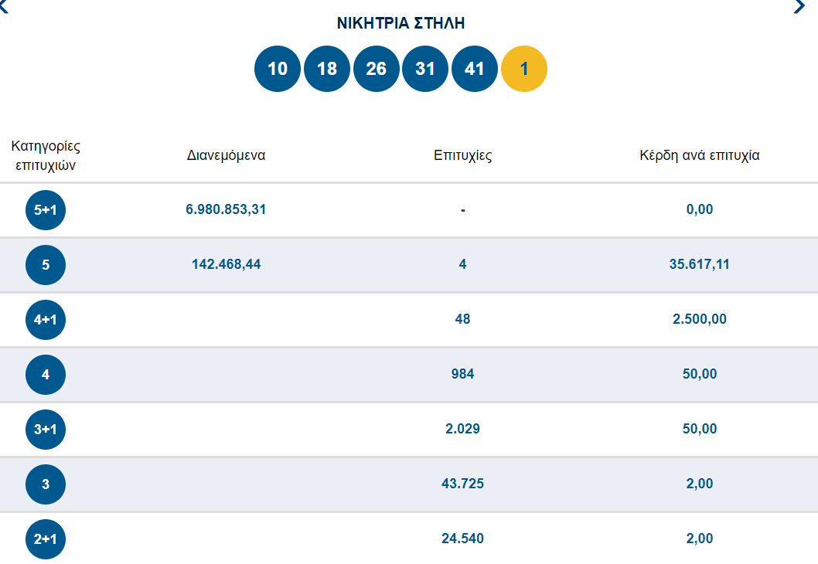Click successes count 2.029
The height and width of the screenshot is (564, 818).
point(462,429)
